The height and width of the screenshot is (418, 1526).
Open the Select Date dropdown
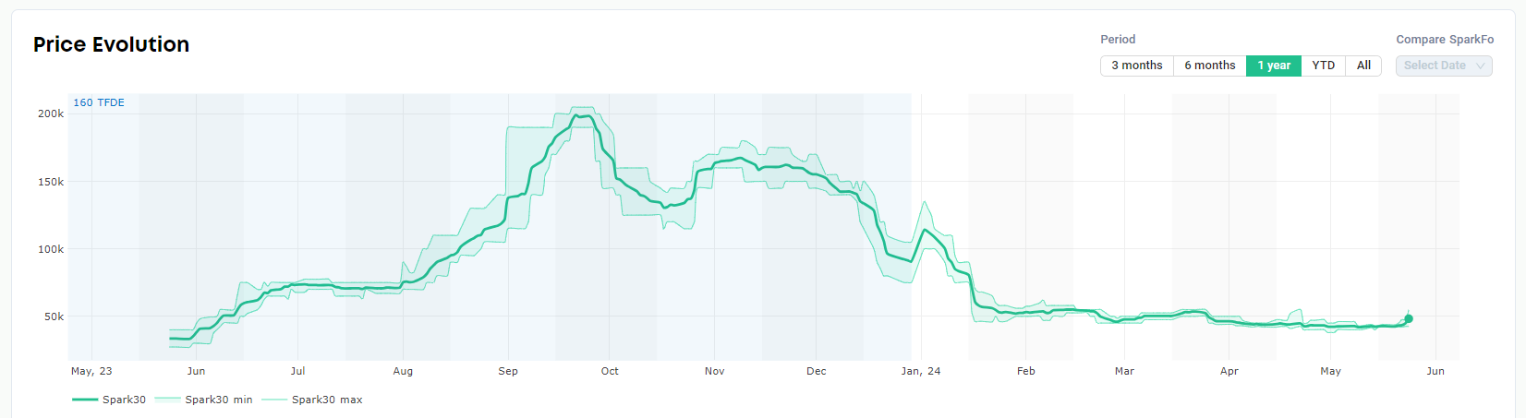tap(1444, 66)
